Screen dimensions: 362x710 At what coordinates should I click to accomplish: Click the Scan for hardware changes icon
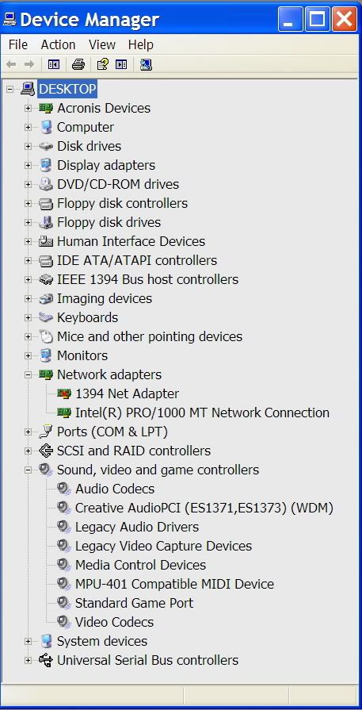tap(146, 65)
